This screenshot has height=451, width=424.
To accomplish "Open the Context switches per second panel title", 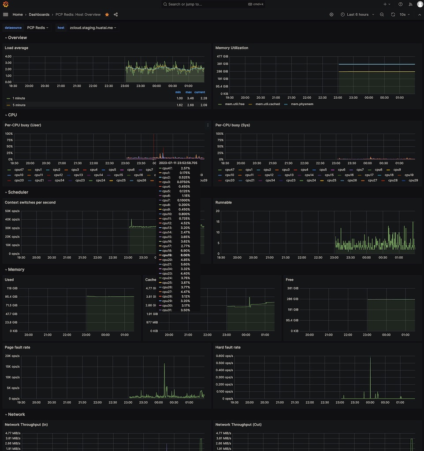I will pos(30,203).
